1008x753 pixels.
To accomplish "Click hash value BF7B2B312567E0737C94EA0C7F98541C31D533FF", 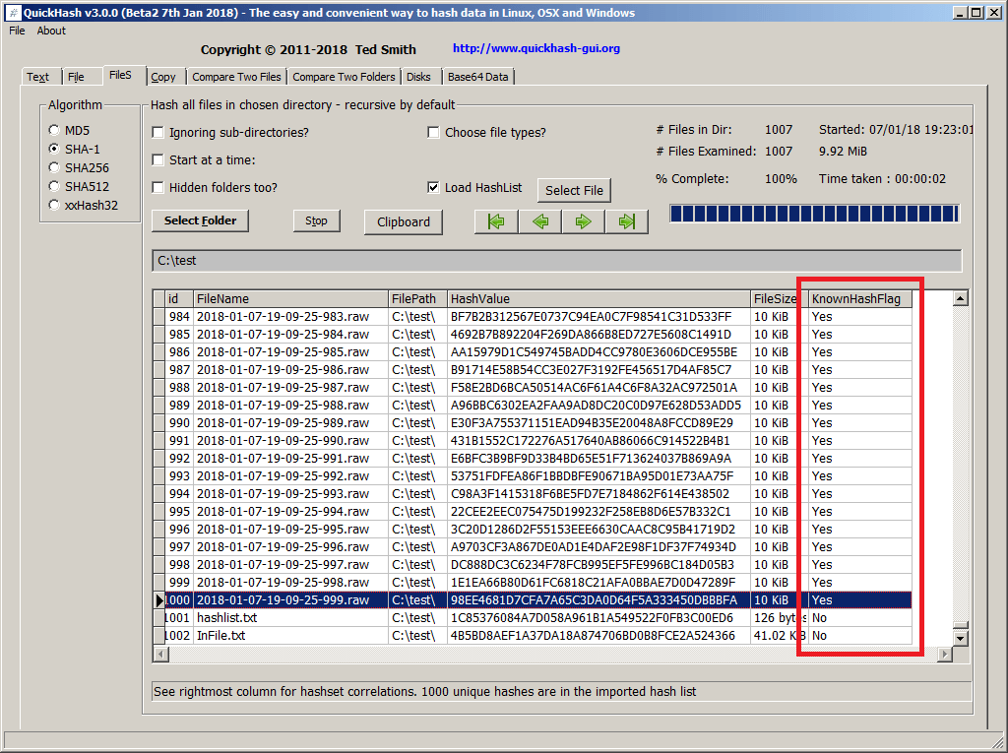I will 599,316.
